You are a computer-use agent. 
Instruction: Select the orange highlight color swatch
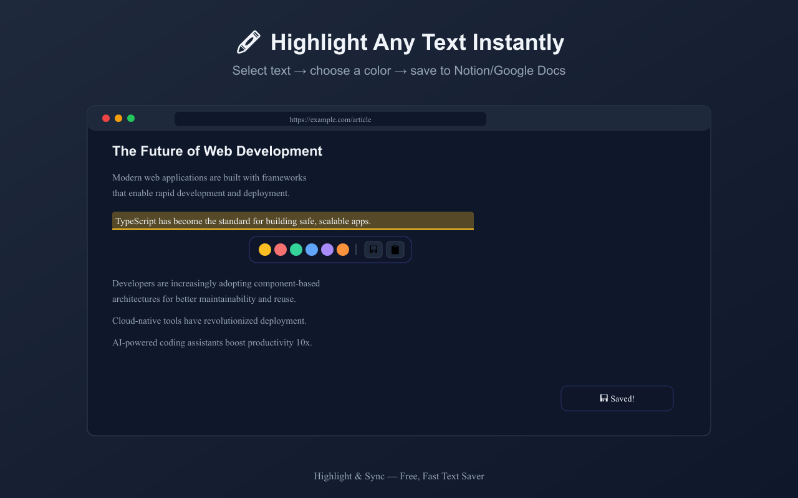click(x=343, y=249)
